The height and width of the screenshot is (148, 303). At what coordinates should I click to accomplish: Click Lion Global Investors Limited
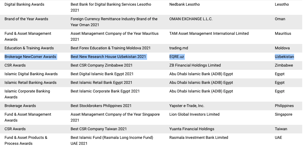coord(194,114)
